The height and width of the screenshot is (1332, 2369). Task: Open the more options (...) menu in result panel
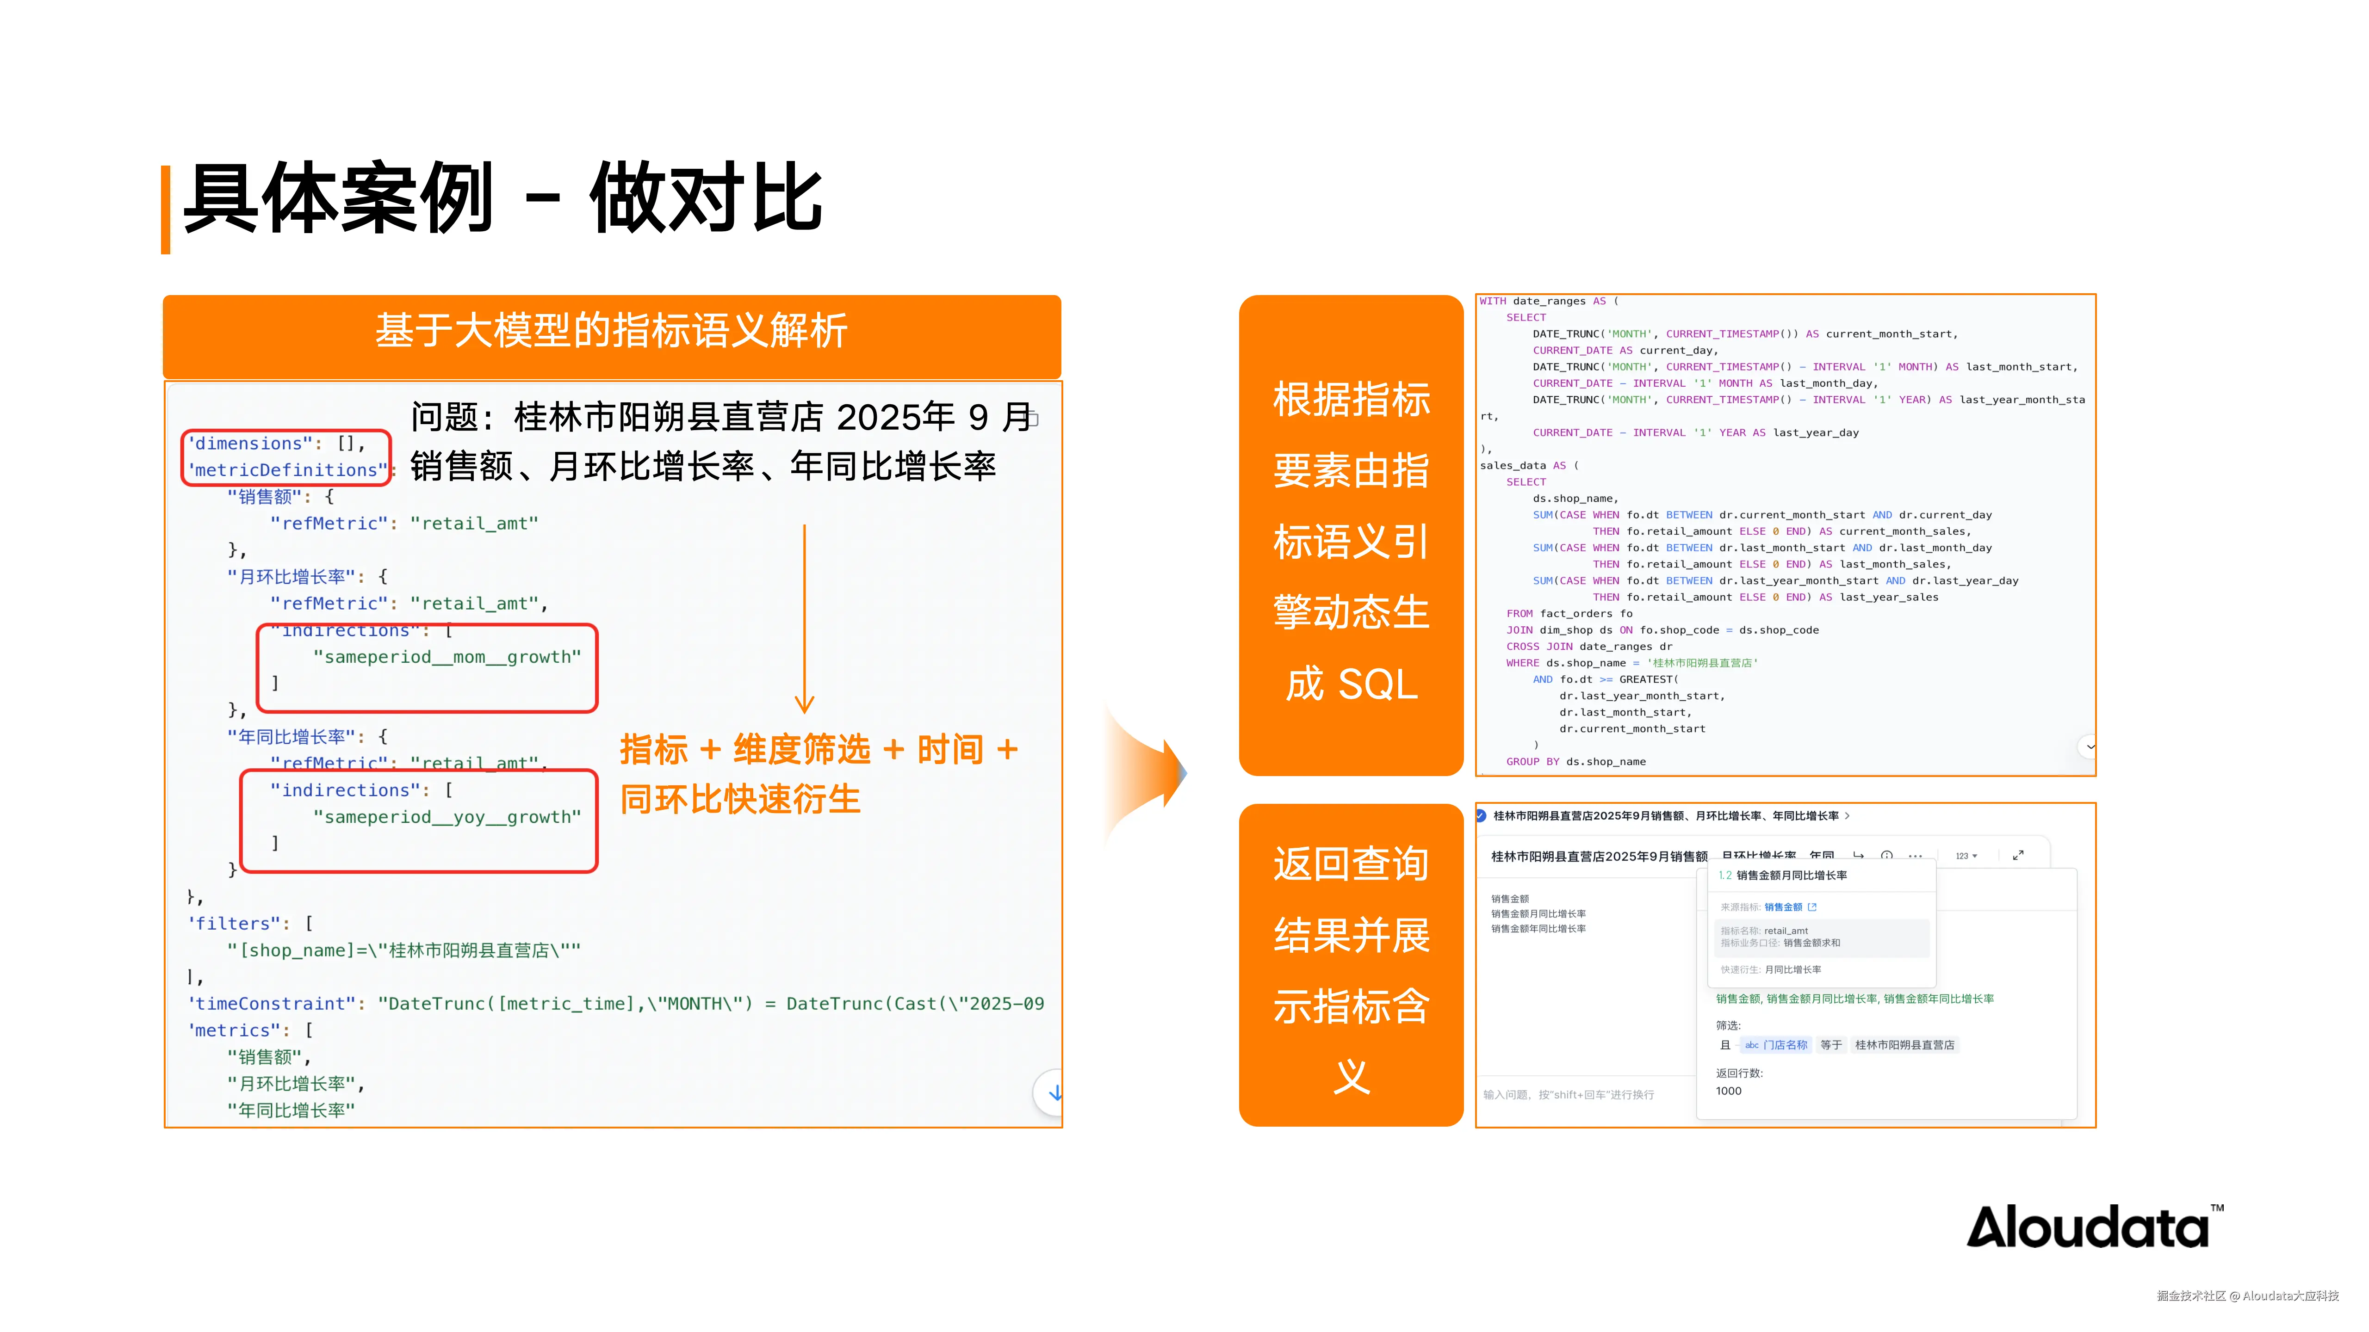coord(1915,856)
